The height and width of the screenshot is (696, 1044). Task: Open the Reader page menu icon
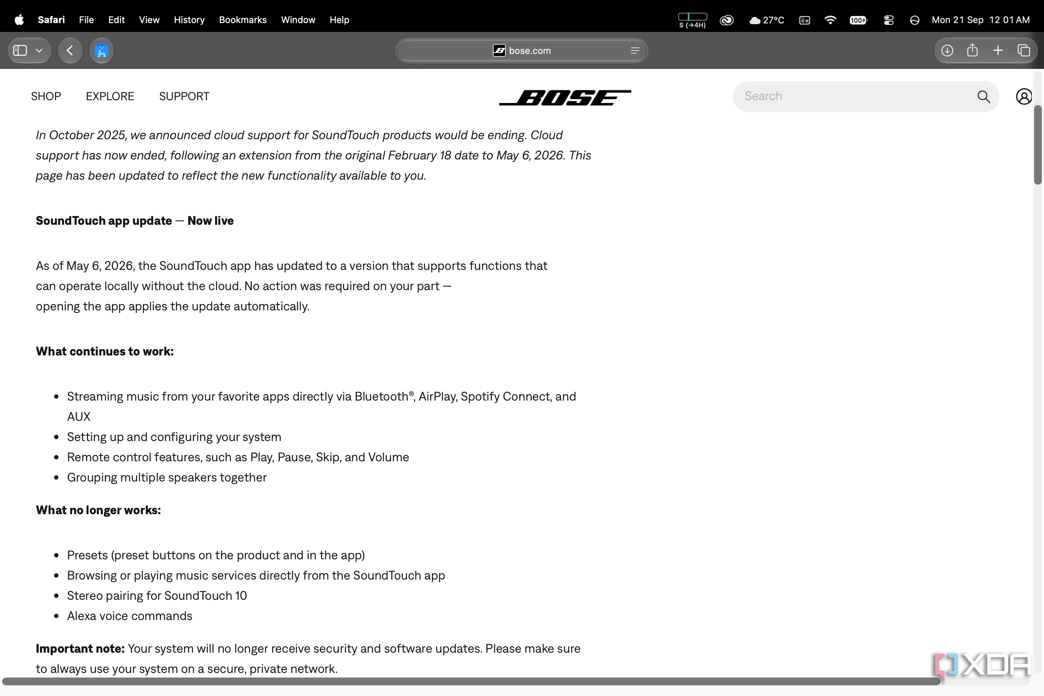pos(635,50)
